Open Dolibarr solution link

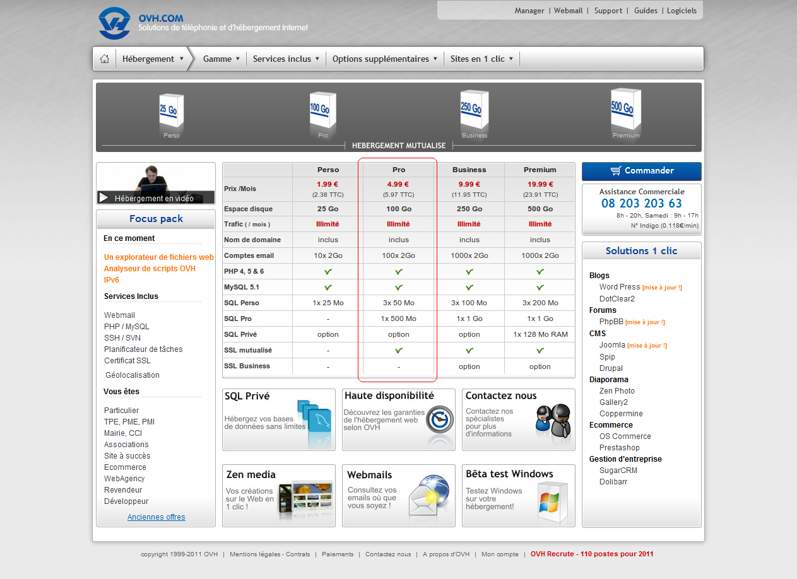613,482
